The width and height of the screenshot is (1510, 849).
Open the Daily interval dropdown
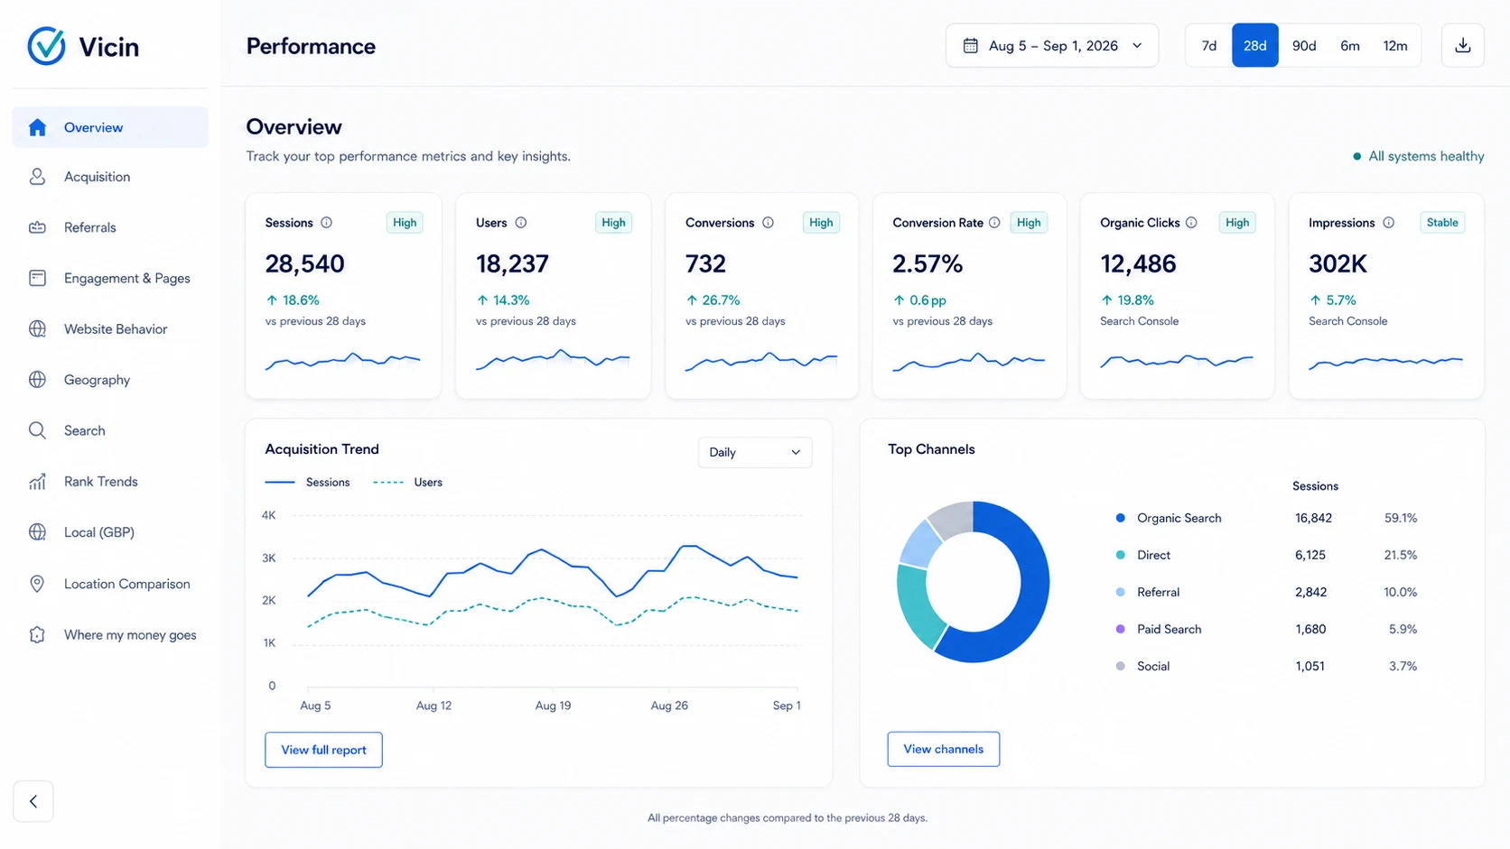coord(755,452)
